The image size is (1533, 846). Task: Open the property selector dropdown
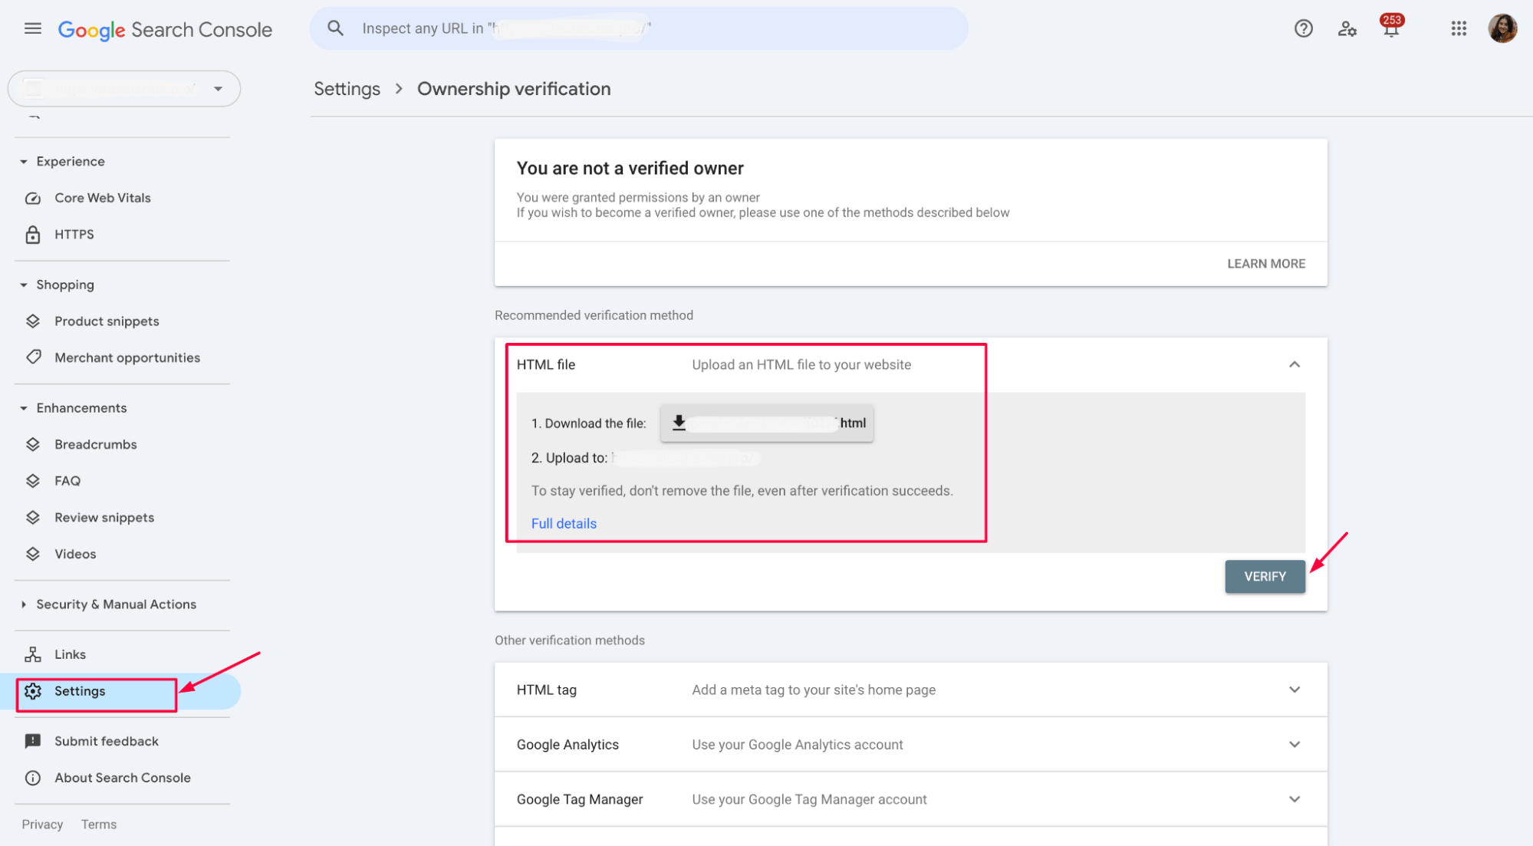(x=124, y=89)
